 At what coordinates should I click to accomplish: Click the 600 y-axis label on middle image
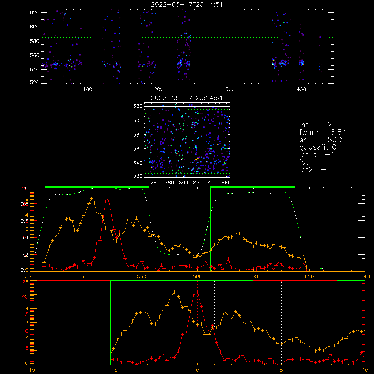pos(138,120)
